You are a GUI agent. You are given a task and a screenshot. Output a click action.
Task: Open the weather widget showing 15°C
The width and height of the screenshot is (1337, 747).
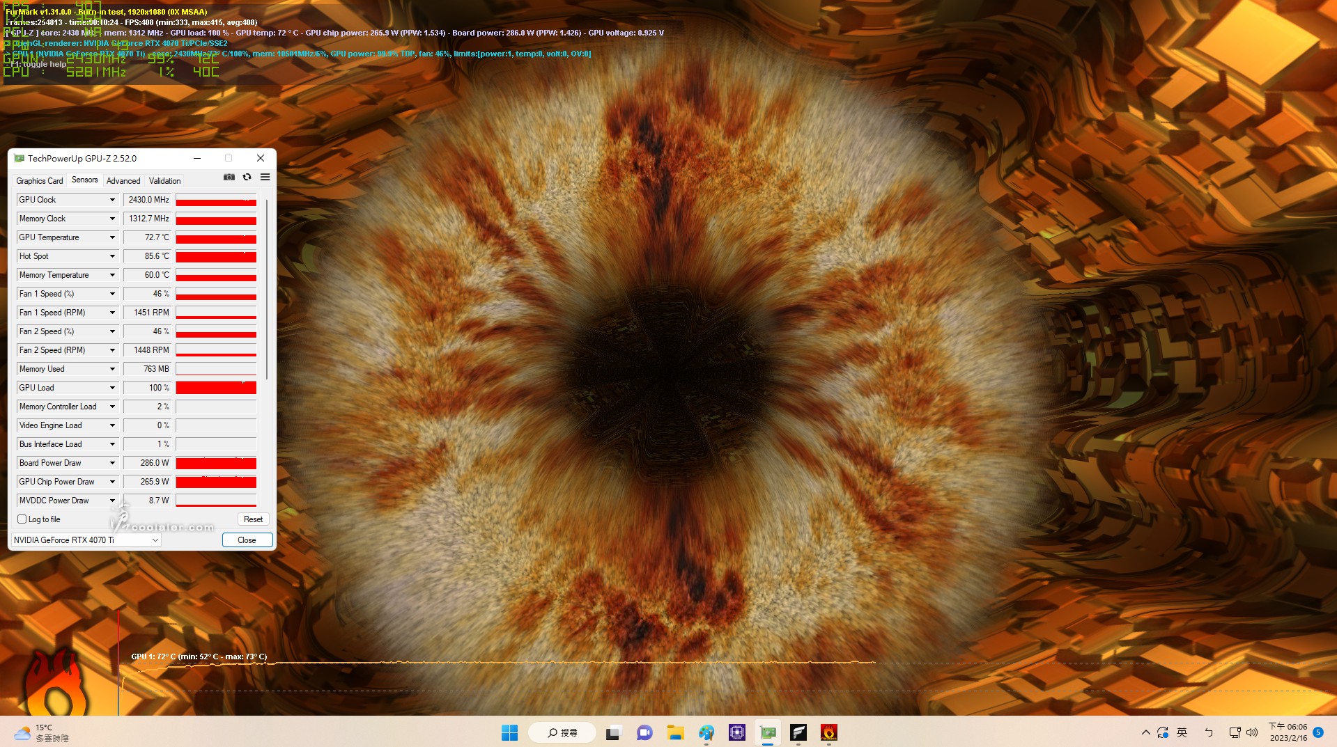42,732
